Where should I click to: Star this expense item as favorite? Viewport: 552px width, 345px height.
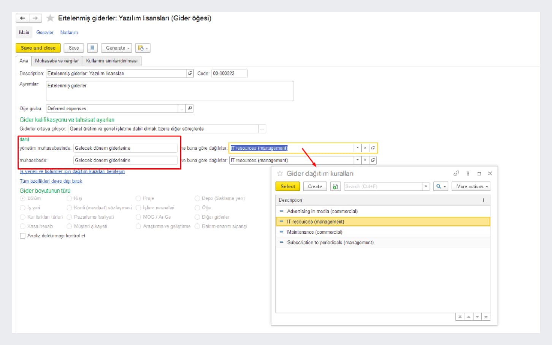coord(50,18)
